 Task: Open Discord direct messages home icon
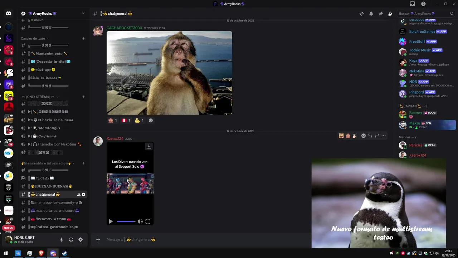click(9, 14)
